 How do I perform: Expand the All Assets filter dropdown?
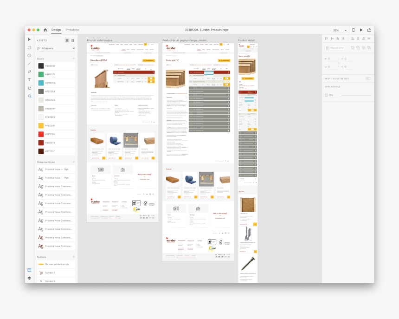pyautogui.click(x=74, y=48)
